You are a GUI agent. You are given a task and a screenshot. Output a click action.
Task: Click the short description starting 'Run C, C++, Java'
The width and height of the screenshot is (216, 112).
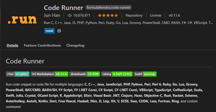(128, 23)
